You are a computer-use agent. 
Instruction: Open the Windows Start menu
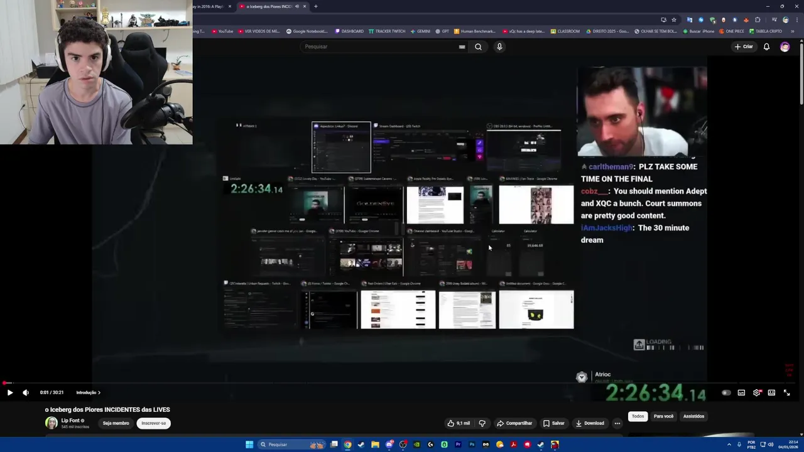tap(249, 444)
